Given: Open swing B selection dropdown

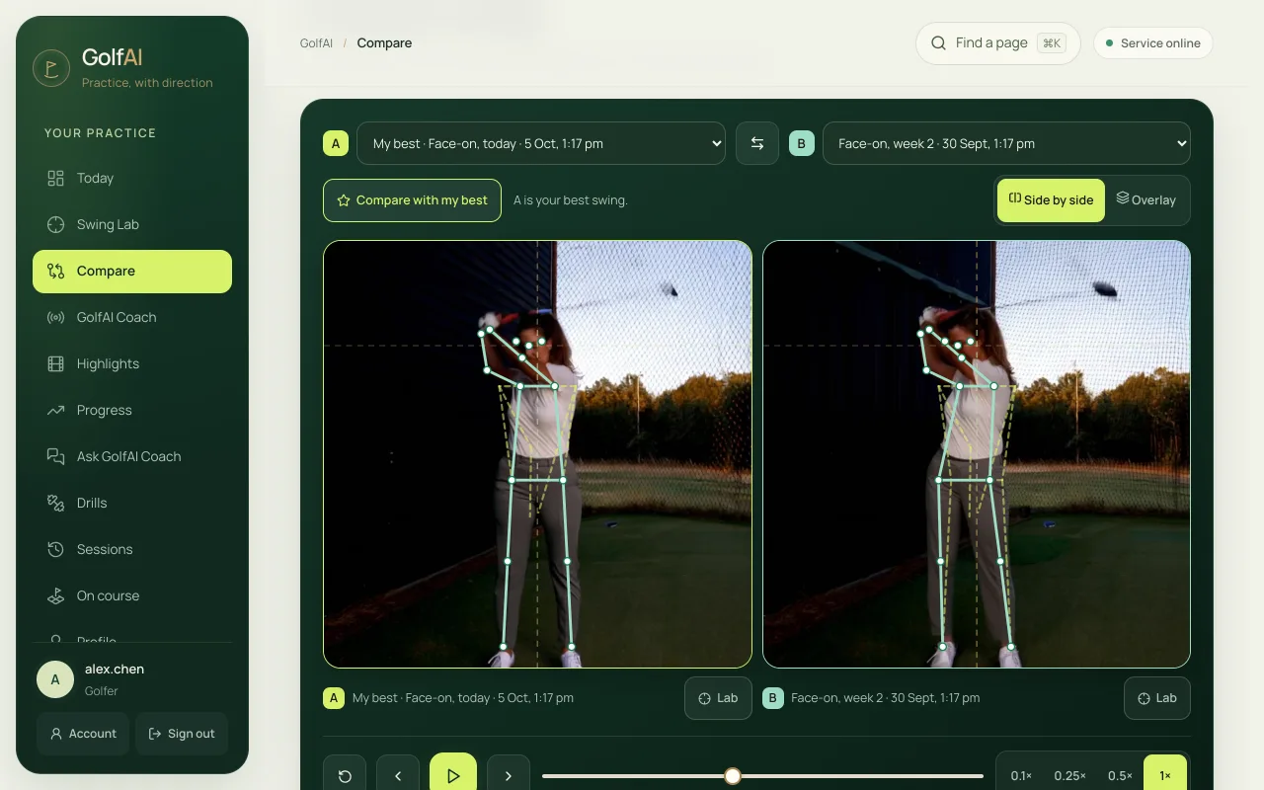Looking at the screenshot, I should 1006,143.
